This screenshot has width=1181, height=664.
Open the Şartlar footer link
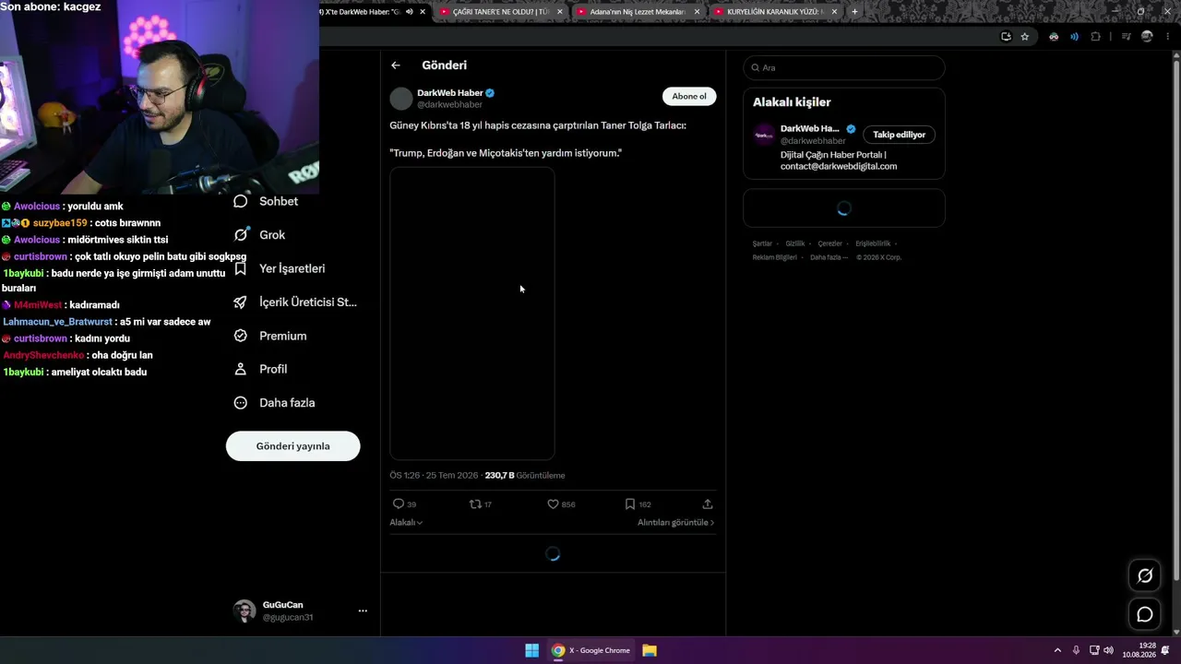pos(762,243)
